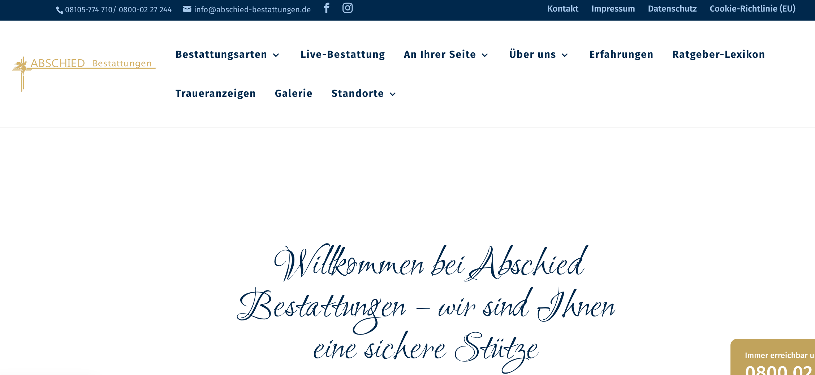Open the Impressum link

pos(613,9)
